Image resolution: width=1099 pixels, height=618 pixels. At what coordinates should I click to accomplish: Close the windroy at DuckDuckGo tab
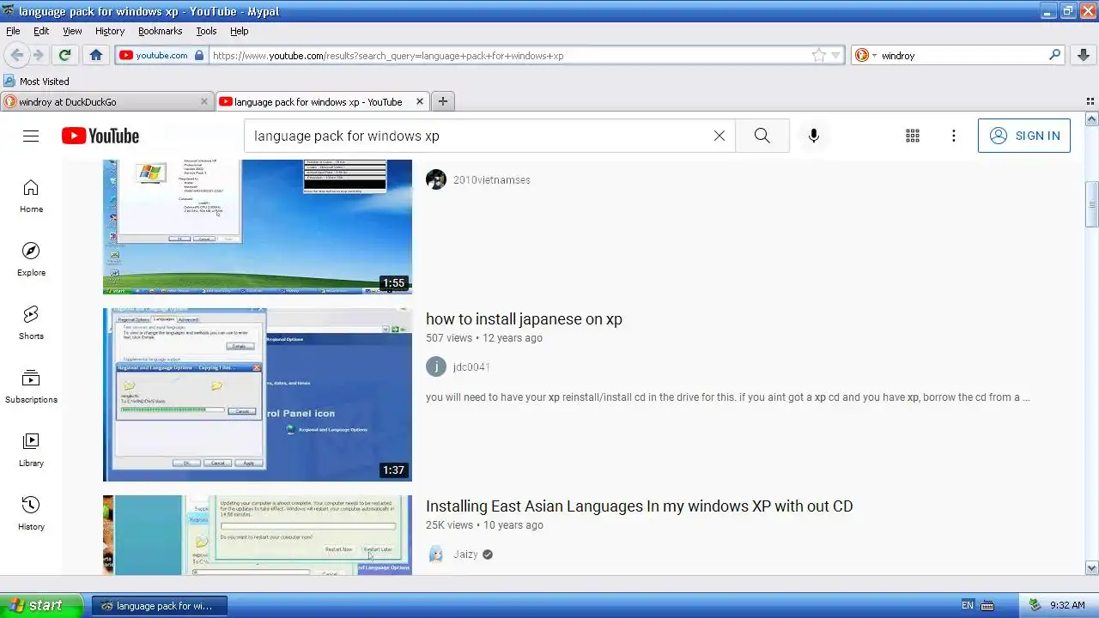[203, 101]
